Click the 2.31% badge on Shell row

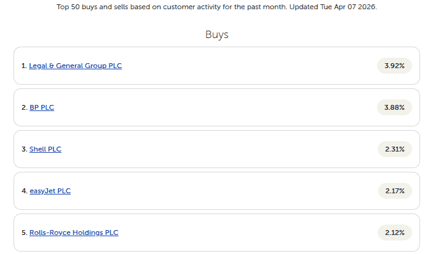pos(394,149)
